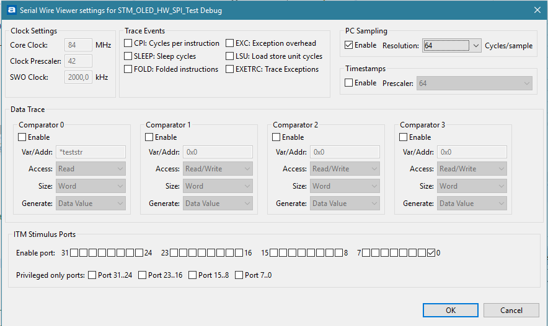Enable ITM stimulus port 16

pos(239,253)
